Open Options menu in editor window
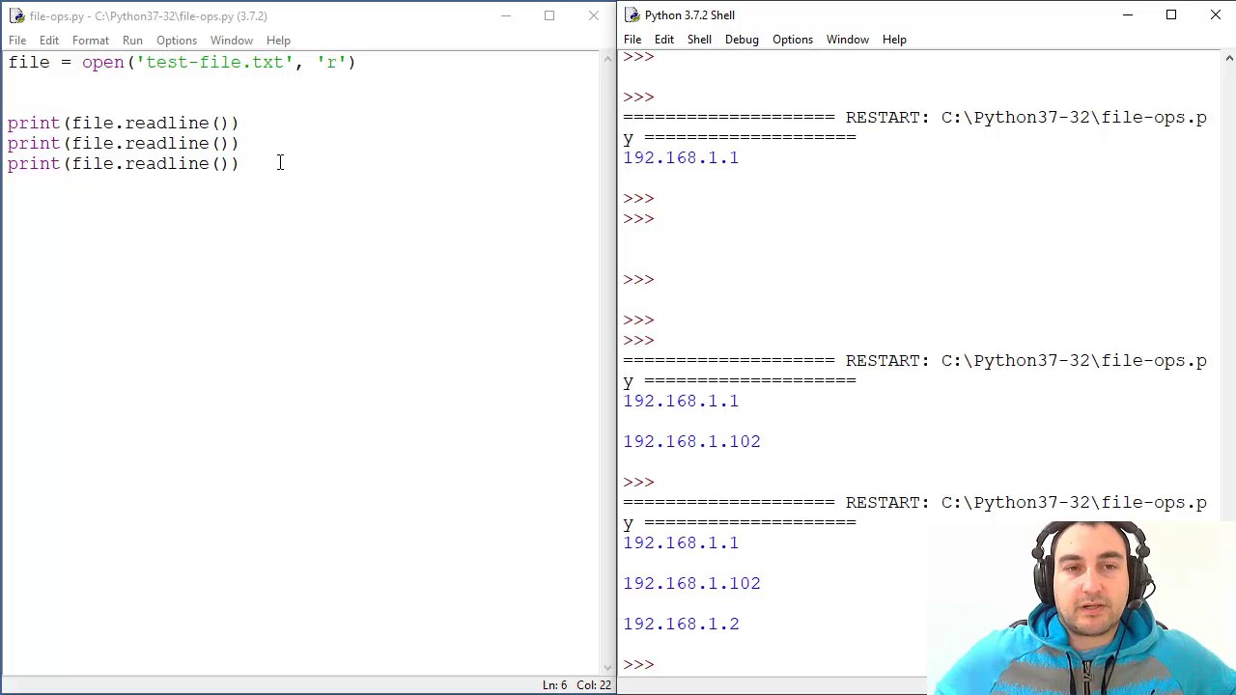This screenshot has width=1236, height=695. [177, 41]
